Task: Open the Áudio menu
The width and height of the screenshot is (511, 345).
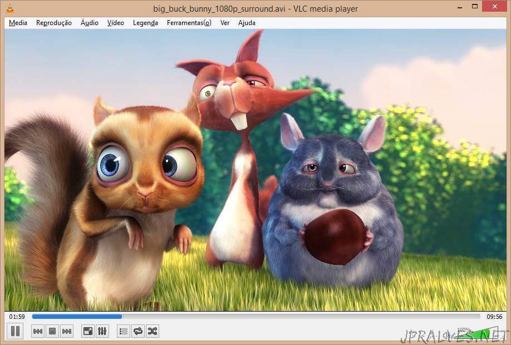Action: (x=90, y=23)
